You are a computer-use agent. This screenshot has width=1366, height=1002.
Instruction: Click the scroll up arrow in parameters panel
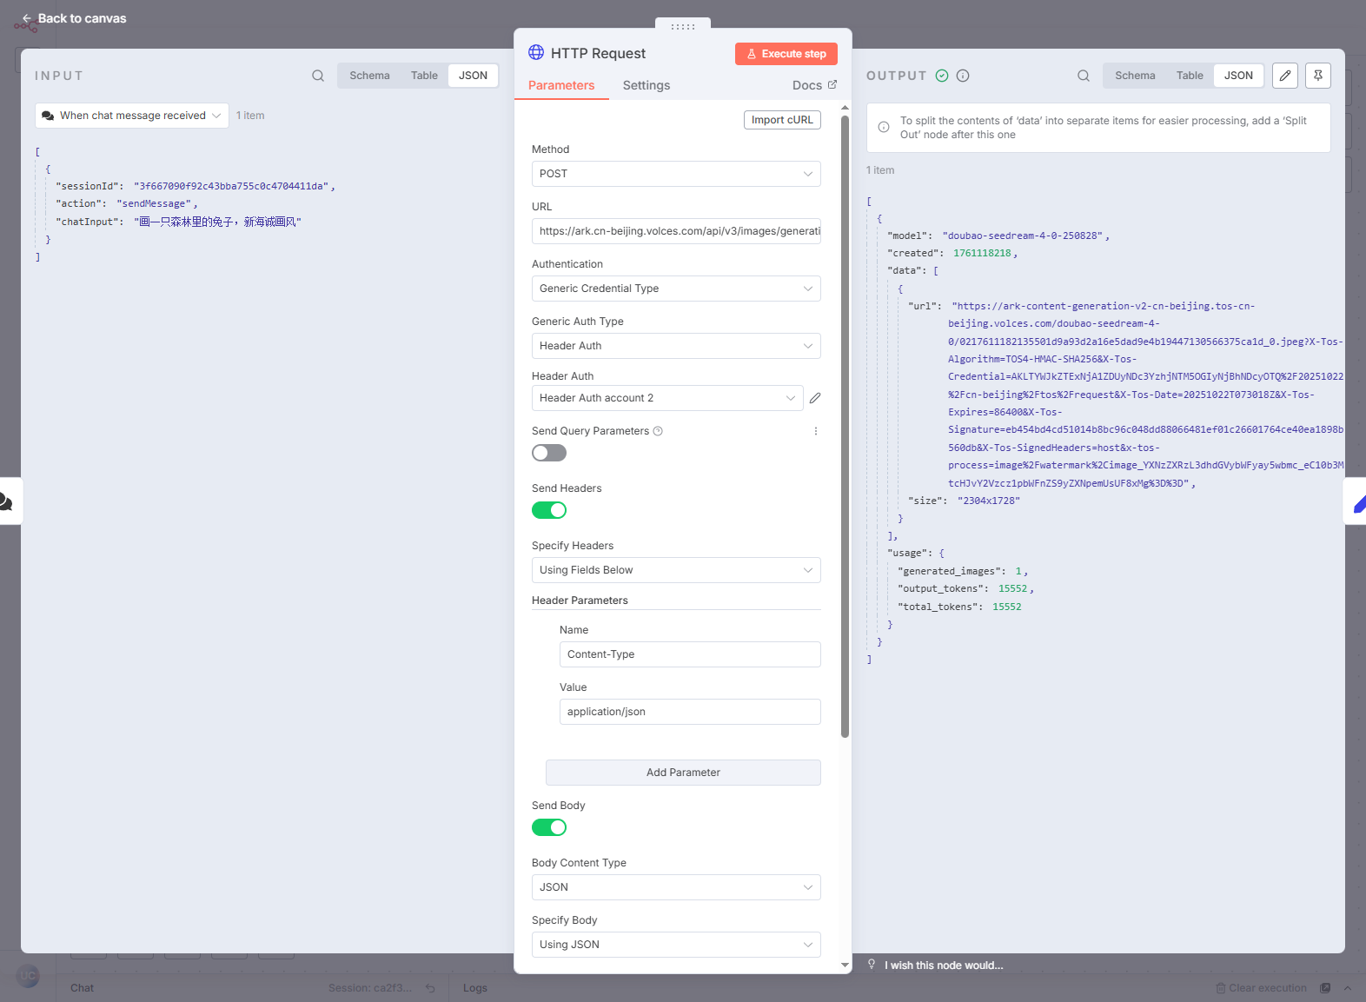[845, 108]
